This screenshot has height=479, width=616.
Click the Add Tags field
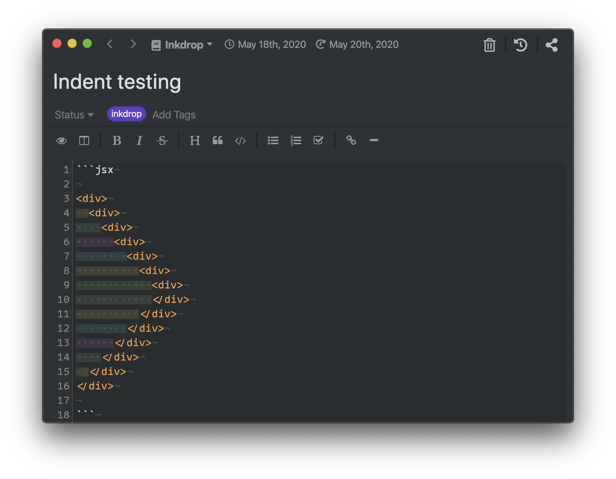pyautogui.click(x=174, y=115)
